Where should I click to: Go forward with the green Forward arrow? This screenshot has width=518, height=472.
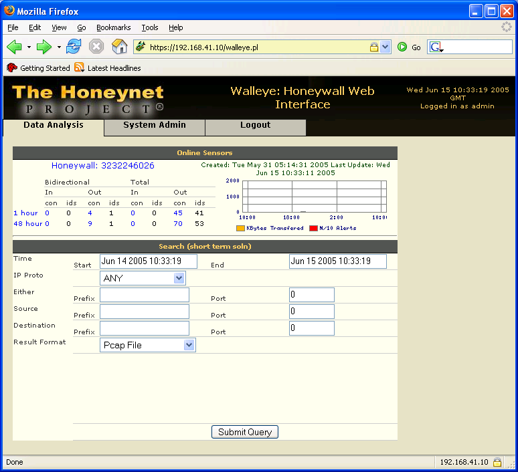44,47
